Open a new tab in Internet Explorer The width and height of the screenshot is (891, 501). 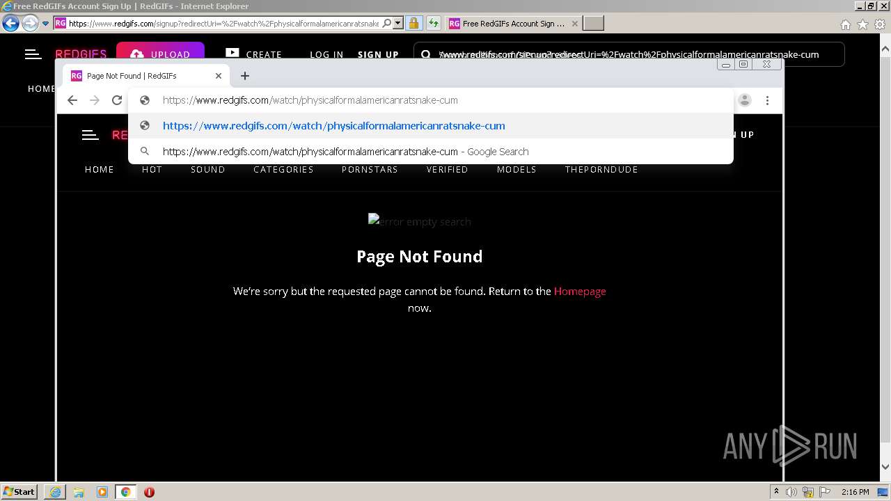tap(593, 23)
